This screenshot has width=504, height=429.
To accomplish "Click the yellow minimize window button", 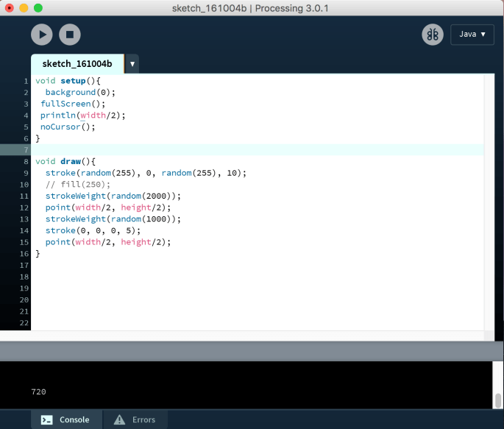I will click(x=24, y=7).
